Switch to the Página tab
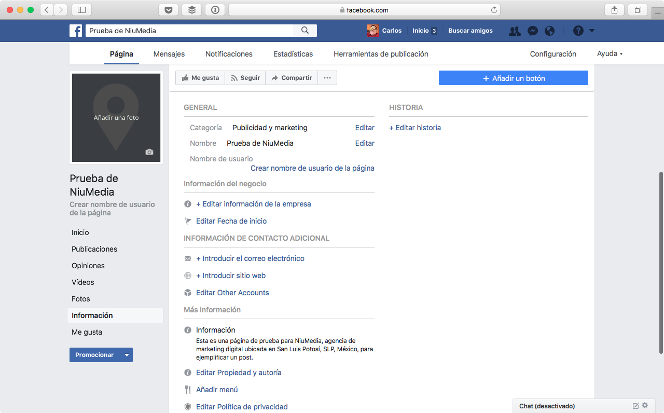Screen dimensions: 664x413 pyautogui.click(x=121, y=54)
